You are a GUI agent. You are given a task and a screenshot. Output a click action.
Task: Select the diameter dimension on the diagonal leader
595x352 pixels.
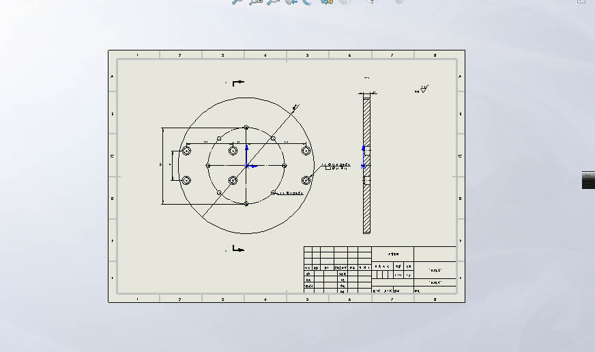[295, 108]
